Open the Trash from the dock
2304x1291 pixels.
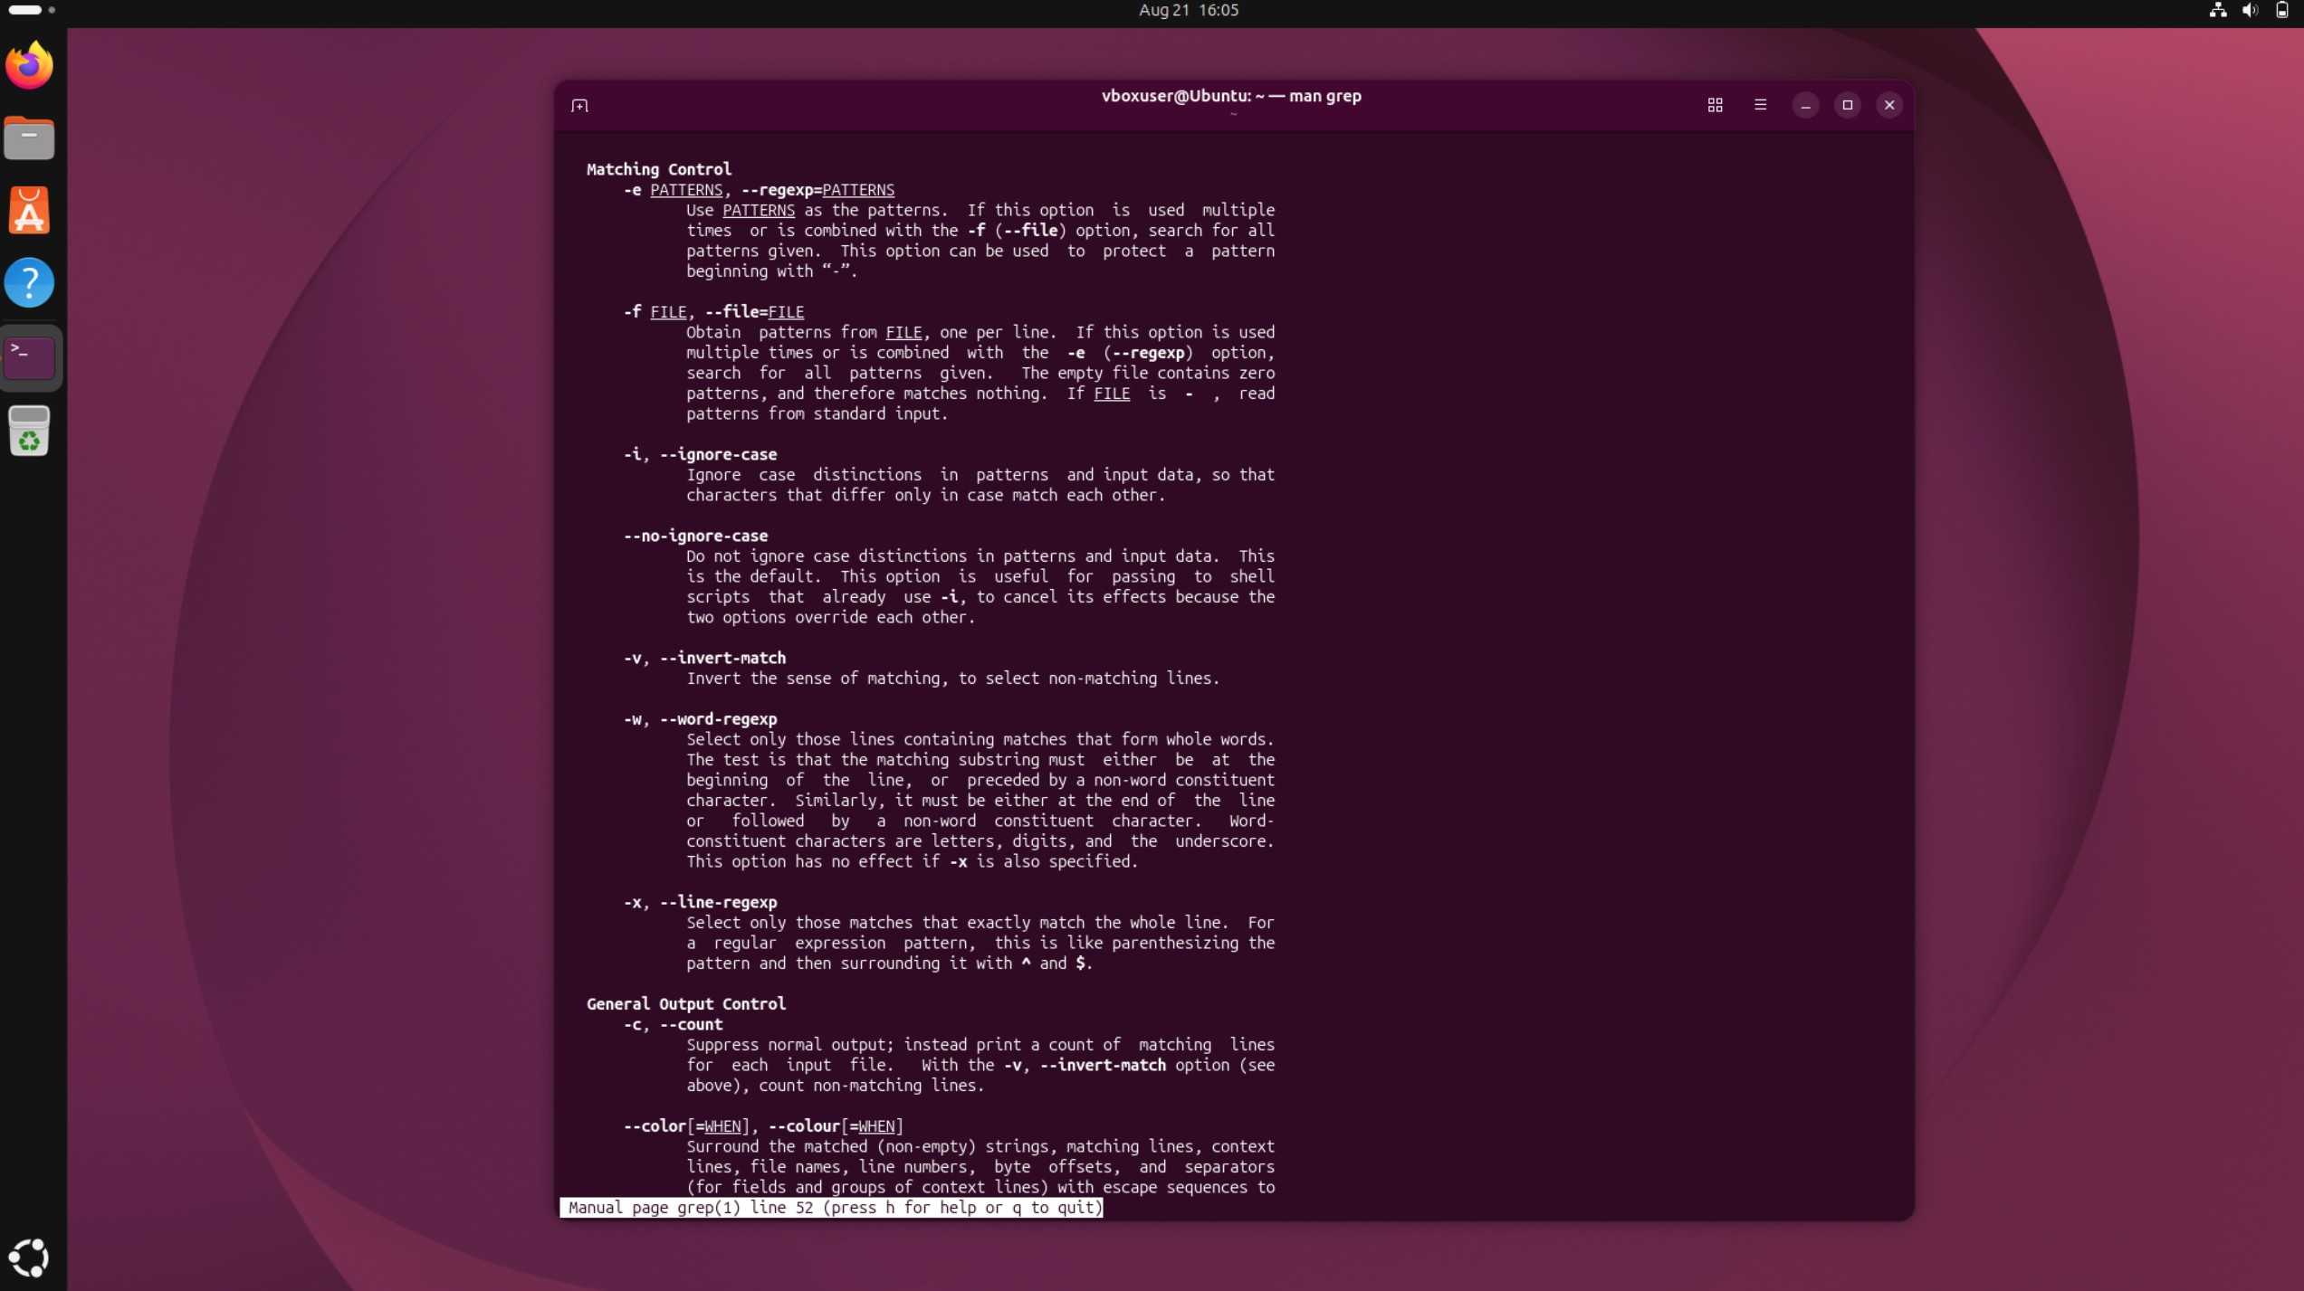[29, 431]
